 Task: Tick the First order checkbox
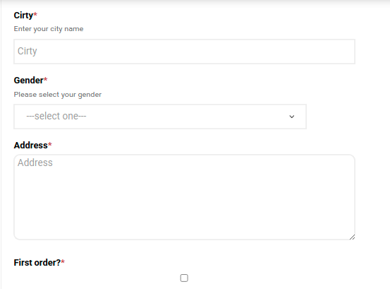184,278
